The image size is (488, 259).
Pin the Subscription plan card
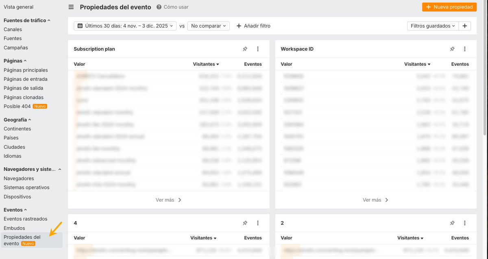245,49
